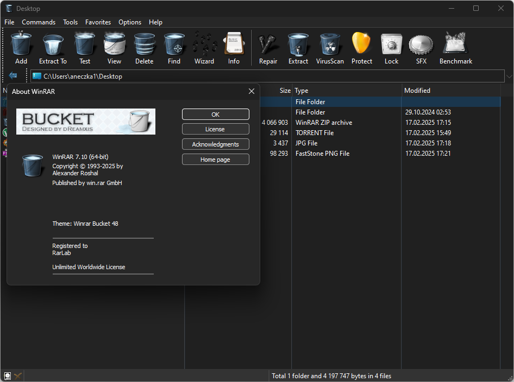The image size is (514, 382).
Task: Click the Lock safe icon
Action: coord(391,44)
